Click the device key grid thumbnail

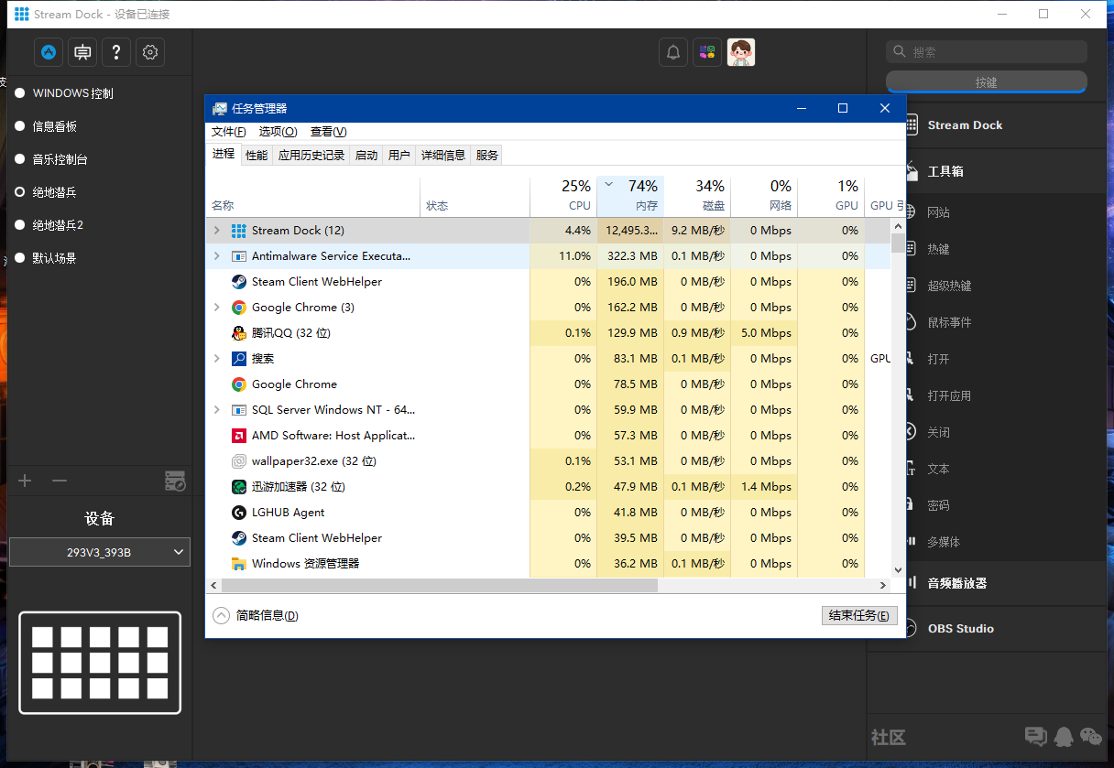tap(100, 663)
